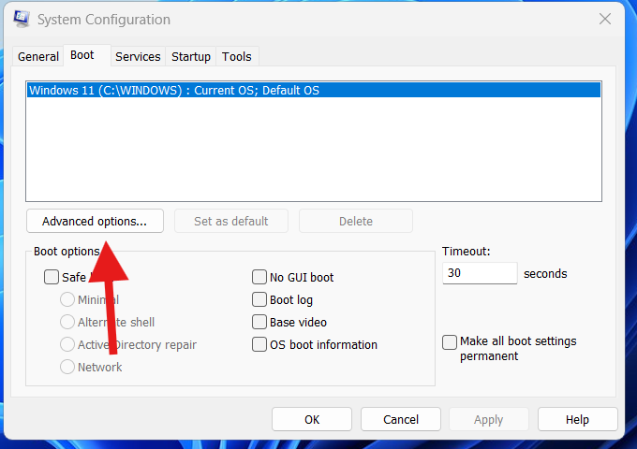Viewport: 637px width, 449px height.
Task: Click the Set as default button
Action: 231,221
